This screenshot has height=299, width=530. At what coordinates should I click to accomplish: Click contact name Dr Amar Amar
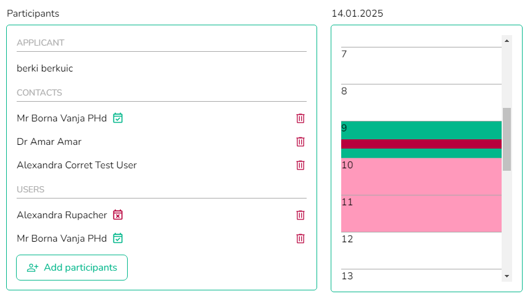[x=49, y=142]
